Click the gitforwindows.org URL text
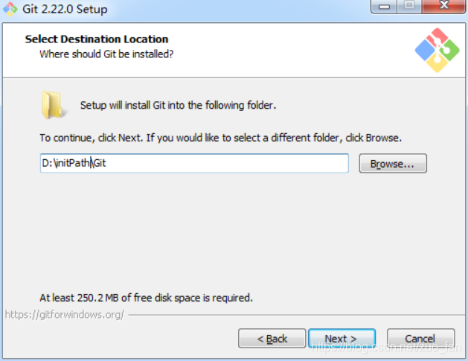This screenshot has height=361, width=468. click(65, 315)
